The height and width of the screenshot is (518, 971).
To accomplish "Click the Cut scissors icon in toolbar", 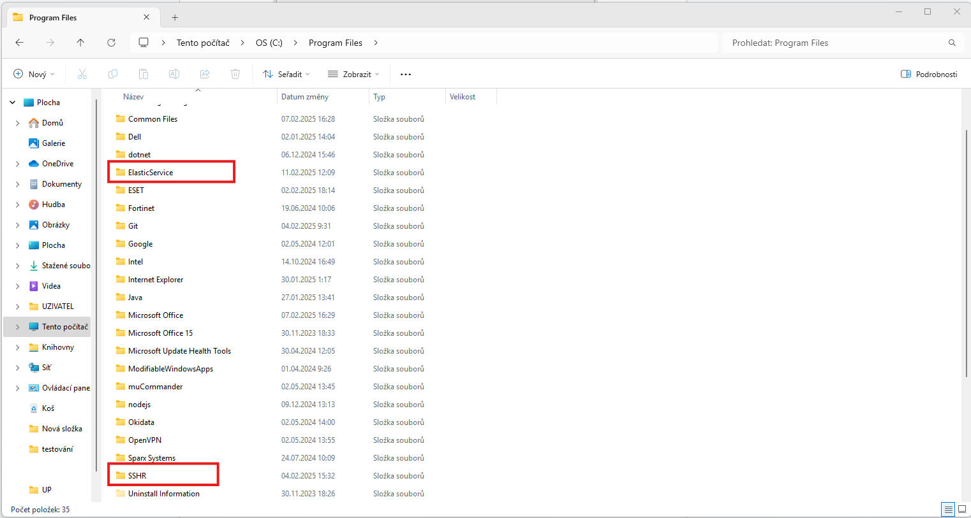I will coord(82,74).
